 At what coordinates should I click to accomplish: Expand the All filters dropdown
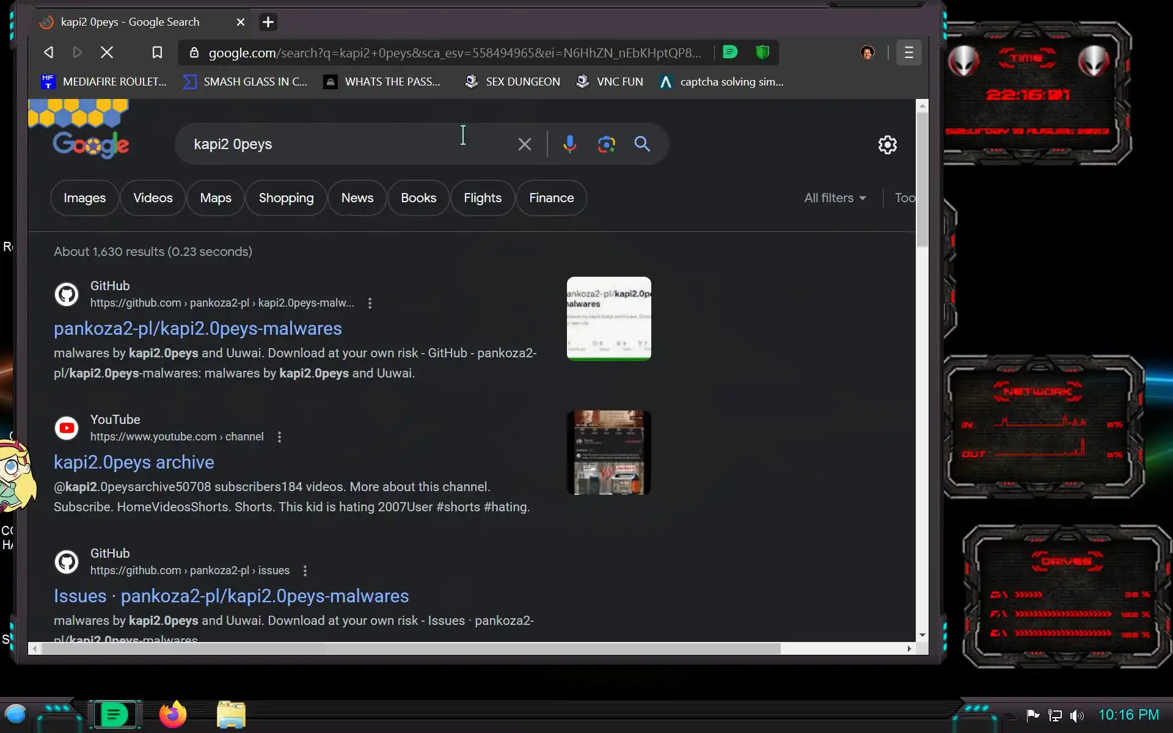835,198
